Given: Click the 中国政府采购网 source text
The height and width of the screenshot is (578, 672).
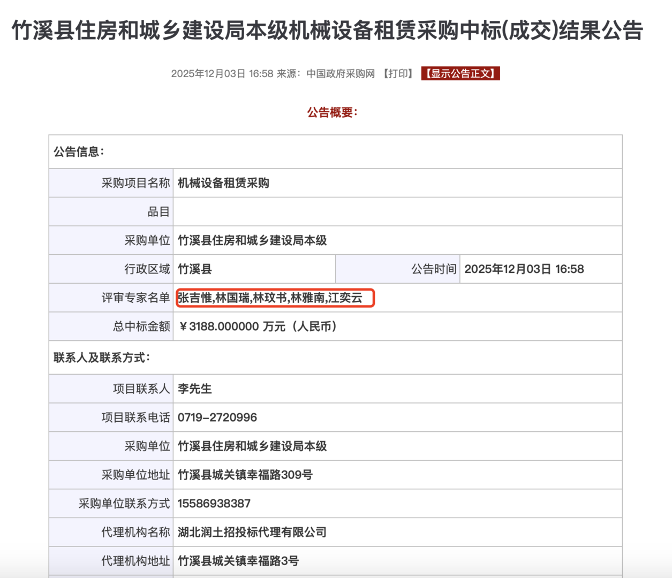Looking at the screenshot, I should pos(341,73).
